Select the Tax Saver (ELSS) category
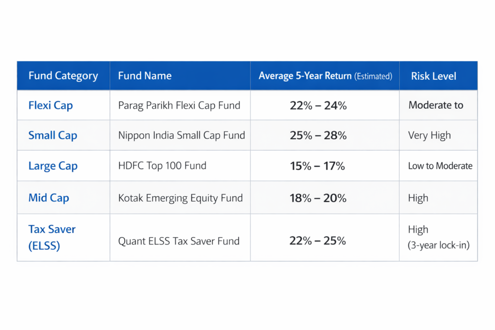 pos(52,237)
